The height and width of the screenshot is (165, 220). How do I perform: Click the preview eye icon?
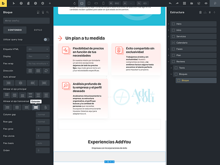pyautogui.click(x=206, y=3)
